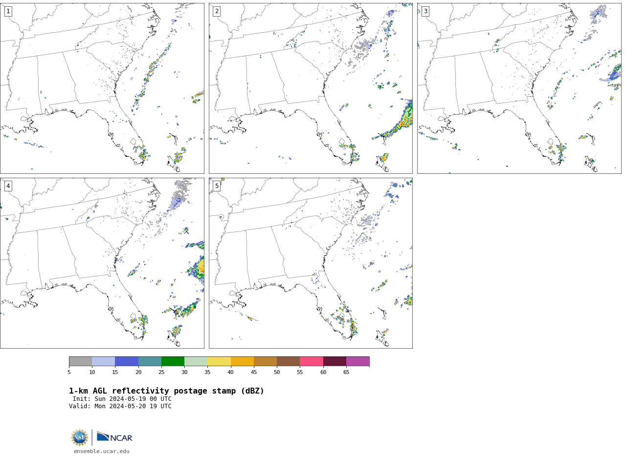
Task: Click the Valid time Mon 2024-05-20 text
Action: coord(120,406)
